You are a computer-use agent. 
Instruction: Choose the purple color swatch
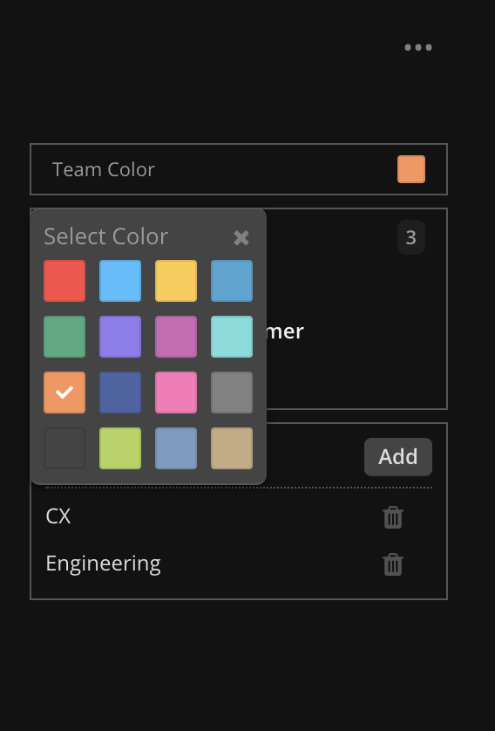click(120, 337)
